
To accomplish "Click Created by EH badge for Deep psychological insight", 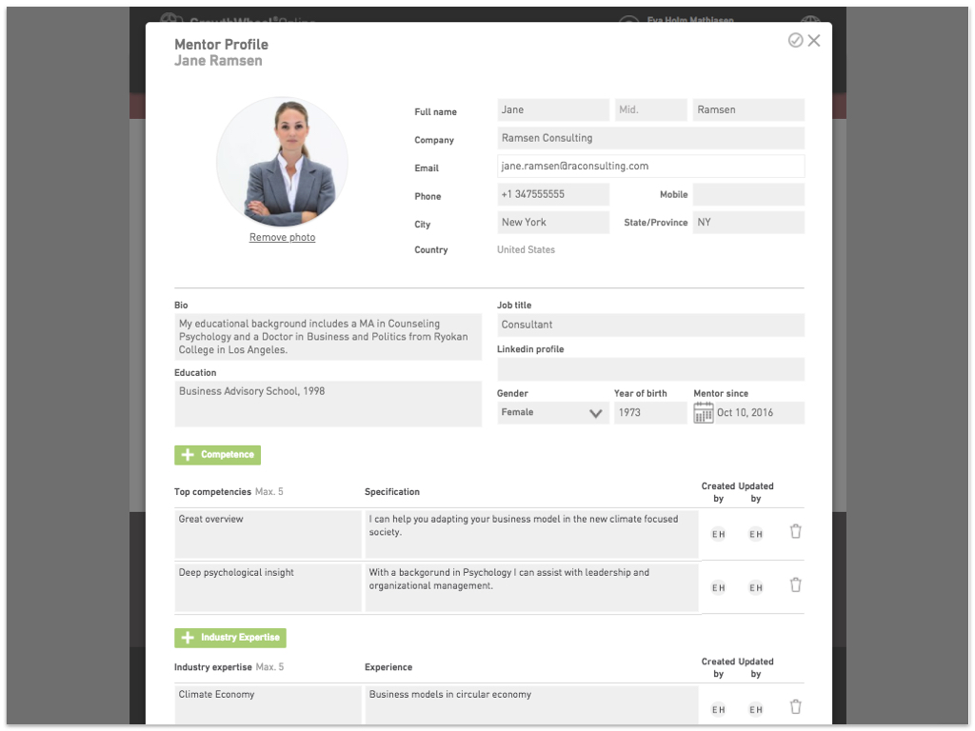I will 718,587.
